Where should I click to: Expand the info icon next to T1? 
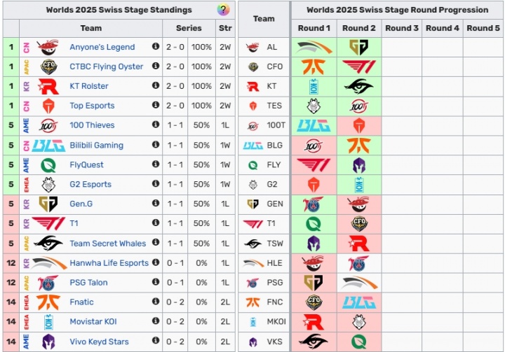[x=155, y=223]
